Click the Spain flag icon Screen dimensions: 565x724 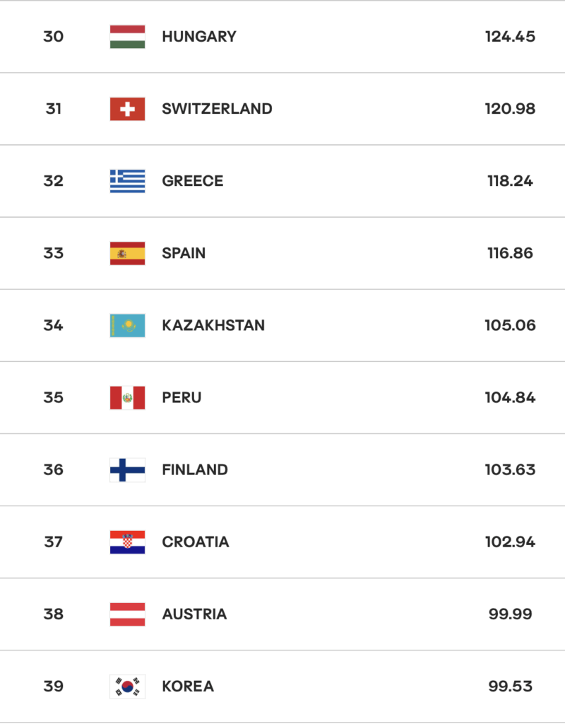[127, 254]
